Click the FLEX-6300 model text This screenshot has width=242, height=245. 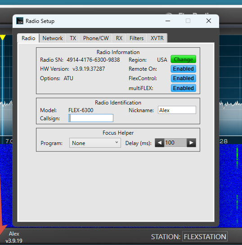(81, 110)
